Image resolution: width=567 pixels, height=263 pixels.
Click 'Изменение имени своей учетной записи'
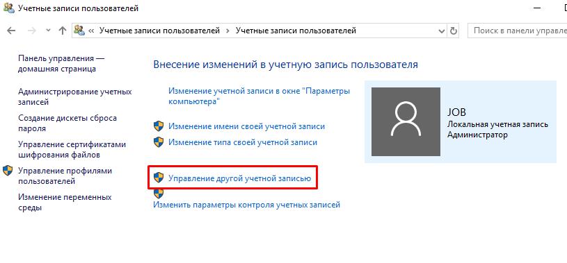pos(246,126)
